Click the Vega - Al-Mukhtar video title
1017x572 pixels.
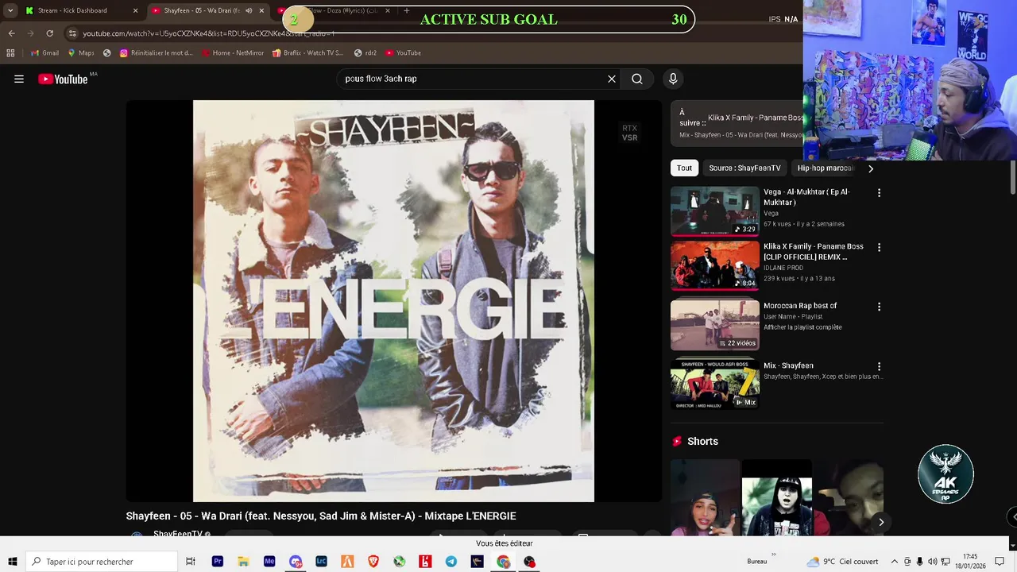click(806, 197)
